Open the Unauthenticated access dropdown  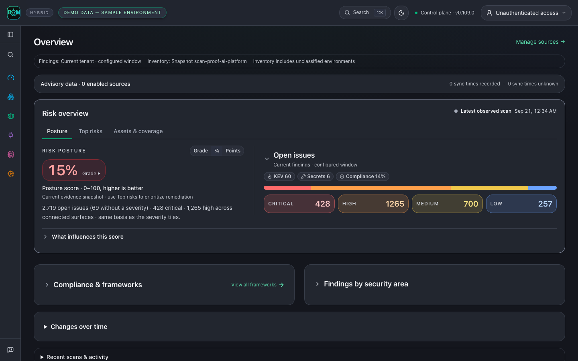click(x=526, y=13)
